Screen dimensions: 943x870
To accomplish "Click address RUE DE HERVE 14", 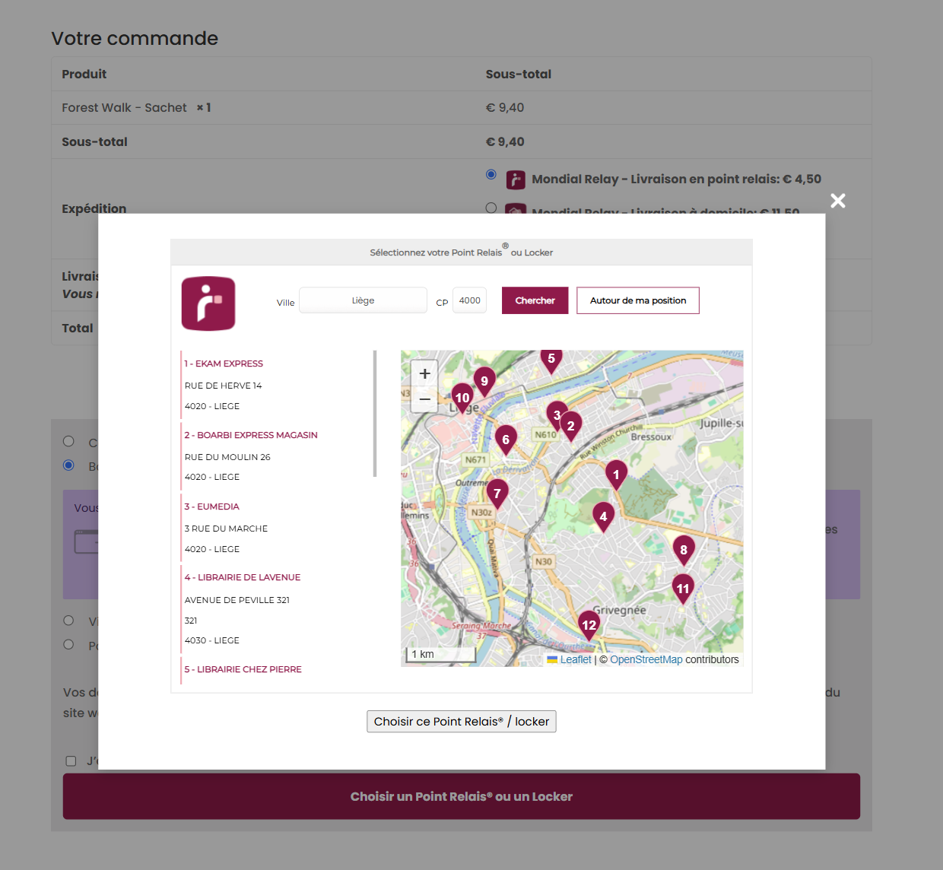I will 223,386.
